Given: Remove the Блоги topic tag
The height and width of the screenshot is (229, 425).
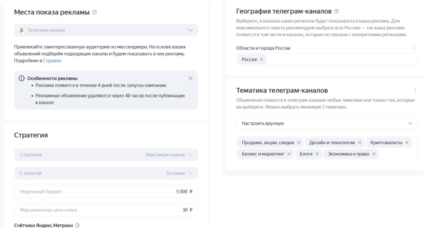Looking at the screenshot, I should pyautogui.click(x=317, y=154).
